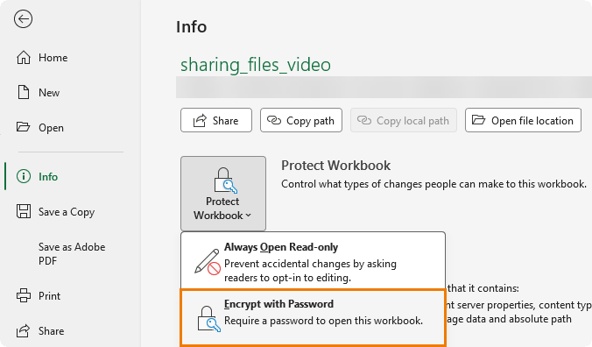The image size is (592, 347).
Task: Select Encrypt with Password option
Action: coord(313,317)
